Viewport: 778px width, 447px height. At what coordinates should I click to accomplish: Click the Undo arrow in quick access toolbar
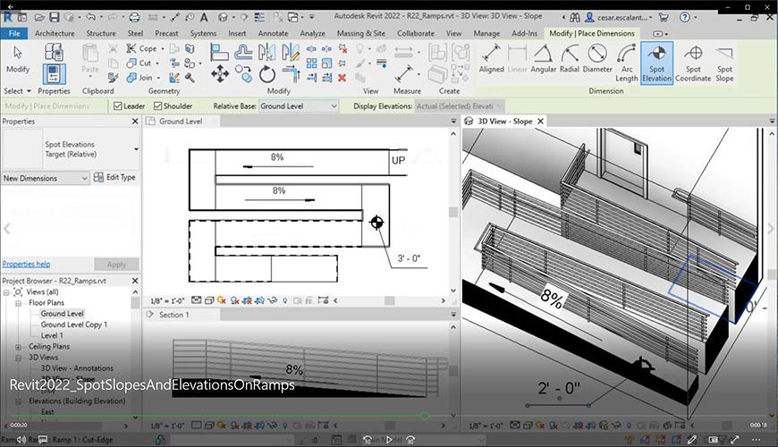(90, 17)
